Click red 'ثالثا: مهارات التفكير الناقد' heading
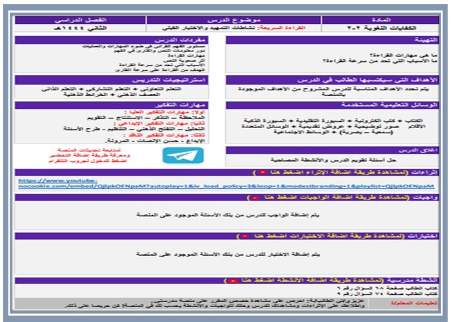Viewport: 452px width, 322px height. [x=163, y=135]
